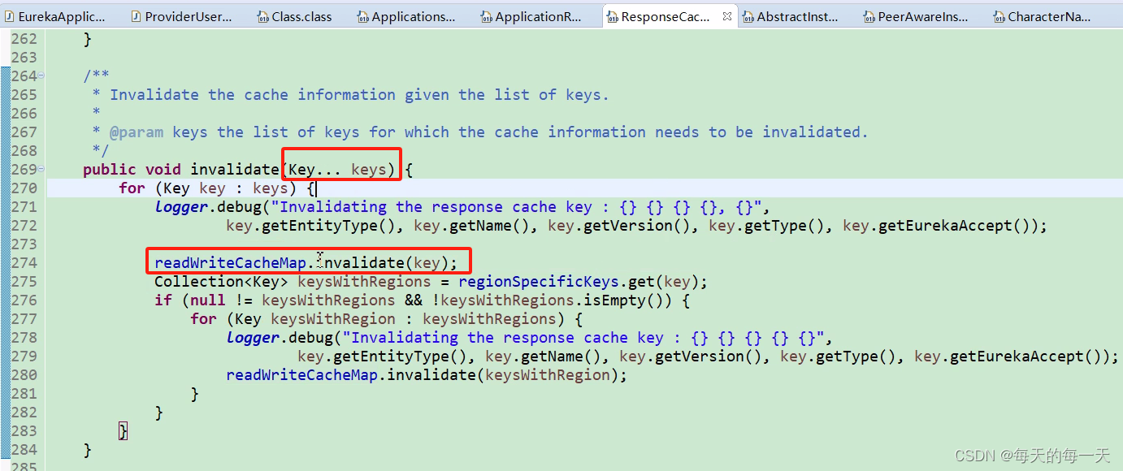Click line number 284 in the gutter

point(24,449)
